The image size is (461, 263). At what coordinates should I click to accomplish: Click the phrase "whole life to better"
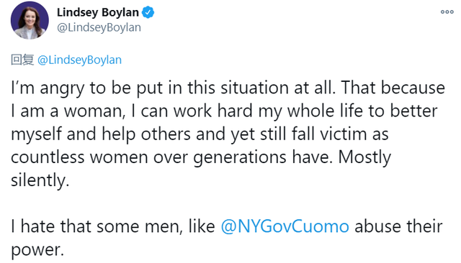(x=362, y=111)
